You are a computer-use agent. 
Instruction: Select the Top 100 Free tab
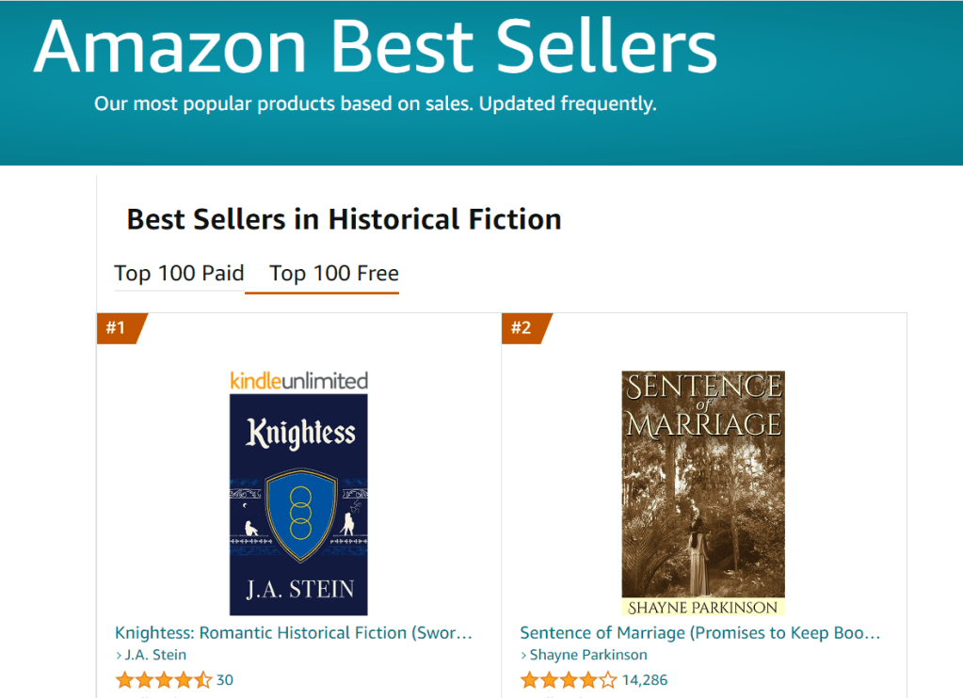pos(333,274)
